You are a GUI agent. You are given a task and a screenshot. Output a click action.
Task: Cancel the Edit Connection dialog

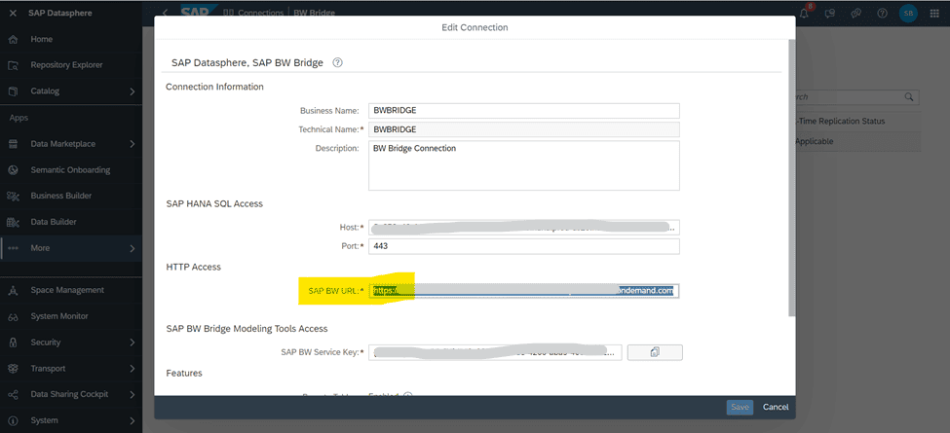(776, 407)
